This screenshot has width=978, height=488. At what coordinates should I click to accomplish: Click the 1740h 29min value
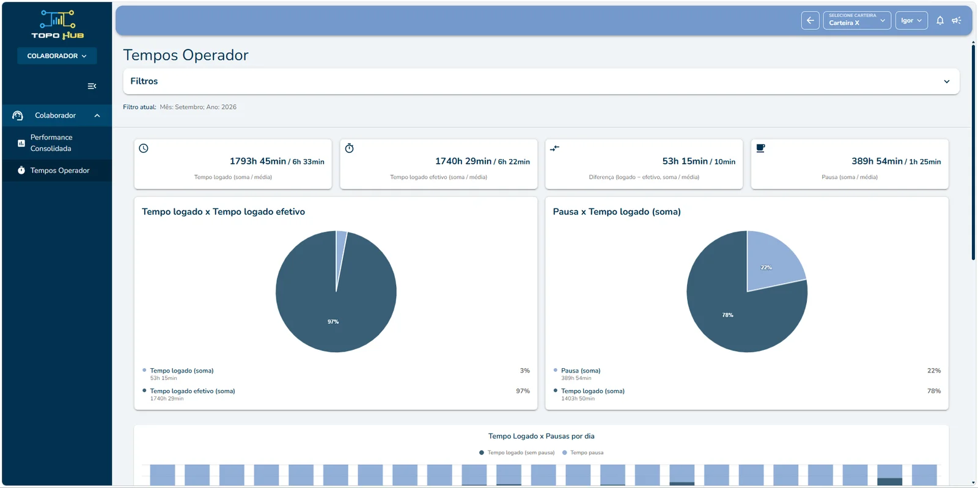(x=463, y=161)
